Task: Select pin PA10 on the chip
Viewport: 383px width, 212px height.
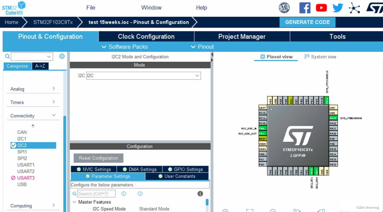Action: (333, 133)
